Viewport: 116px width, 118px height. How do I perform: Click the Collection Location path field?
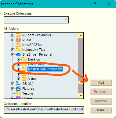(44, 110)
